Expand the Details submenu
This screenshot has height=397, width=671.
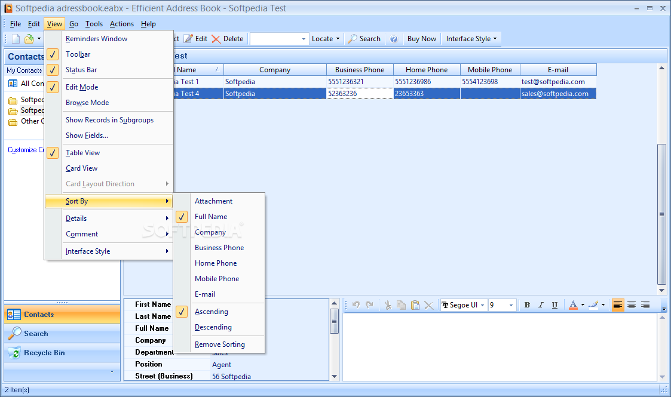click(109, 218)
